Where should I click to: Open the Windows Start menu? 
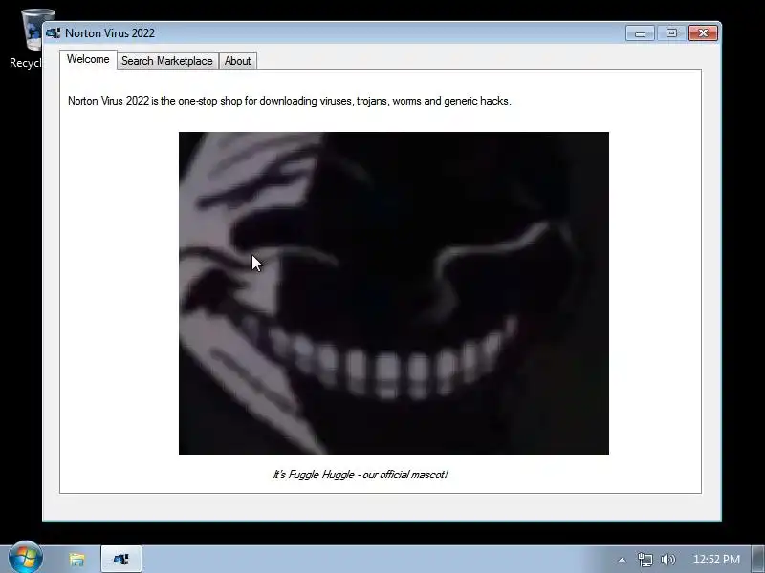tap(26, 558)
